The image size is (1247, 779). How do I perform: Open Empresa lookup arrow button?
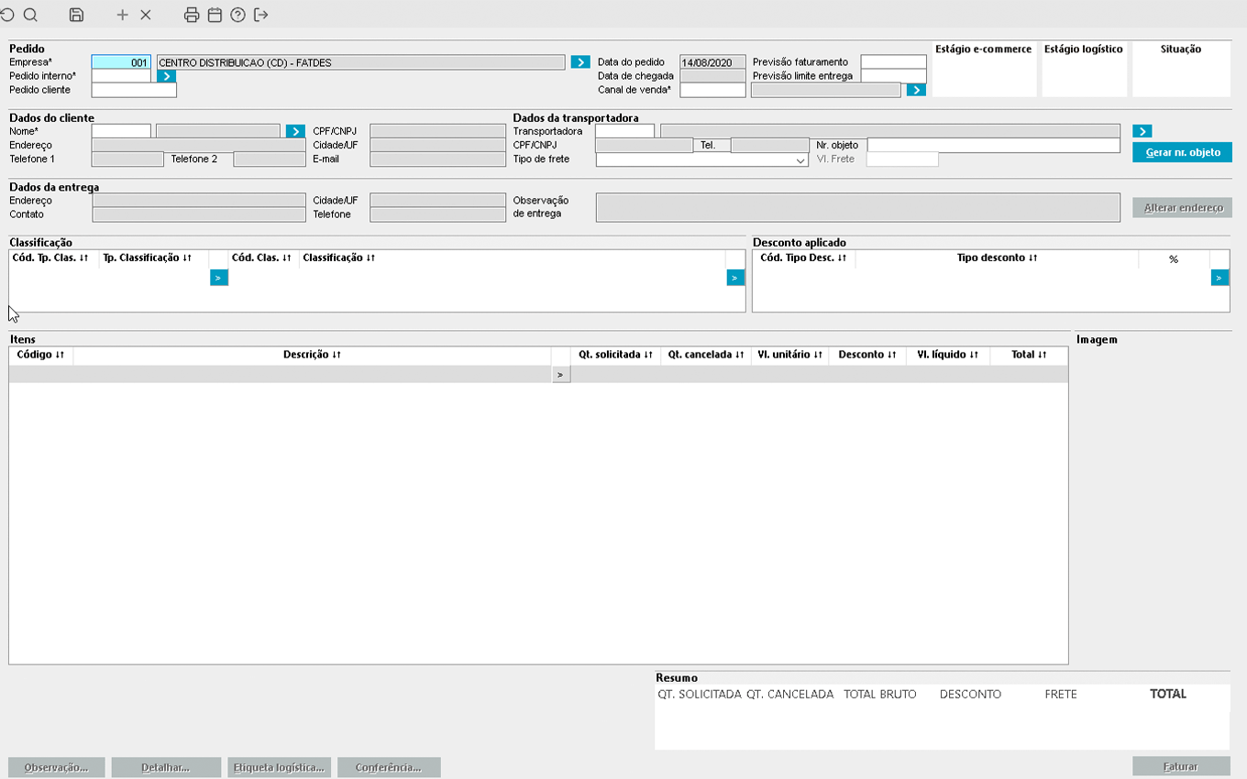click(579, 62)
